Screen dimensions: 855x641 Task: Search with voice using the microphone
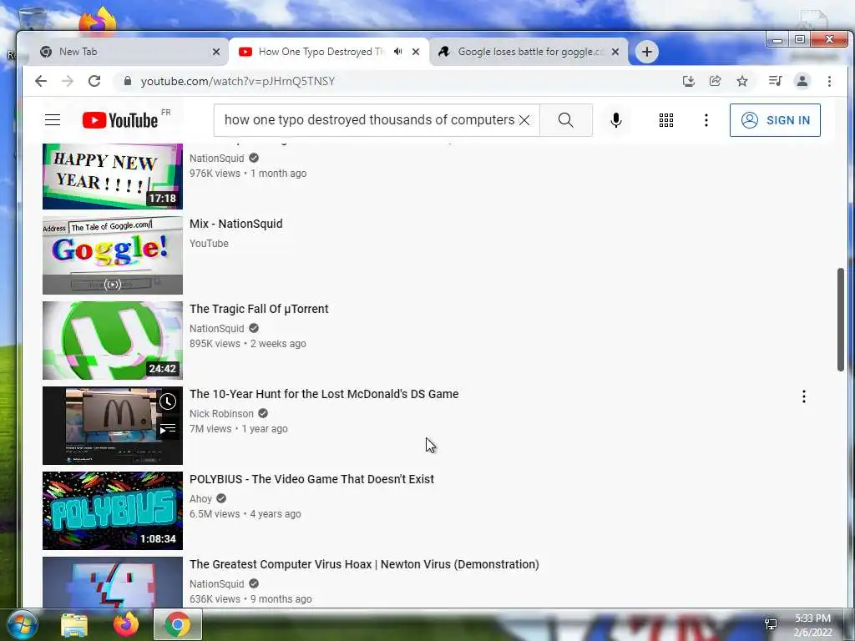coord(616,120)
